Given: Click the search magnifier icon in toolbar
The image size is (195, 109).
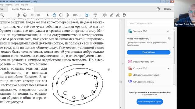Looking at the screenshot, I should click(x=2, y=15).
